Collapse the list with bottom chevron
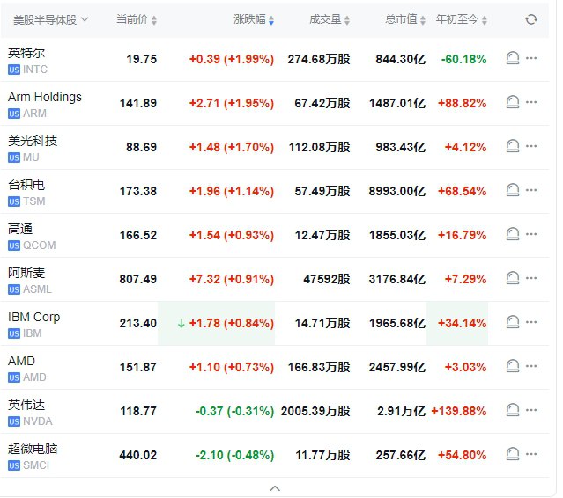The height and width of the screenshot is (498, 563). pos(275,488)
